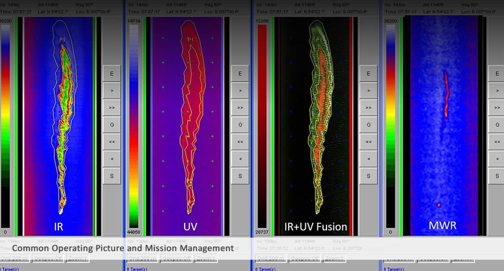This screenshot has width=504, height=271.
Task: Click the MWR panel rainbow color scale bar
Action: (x=390, y=126)
